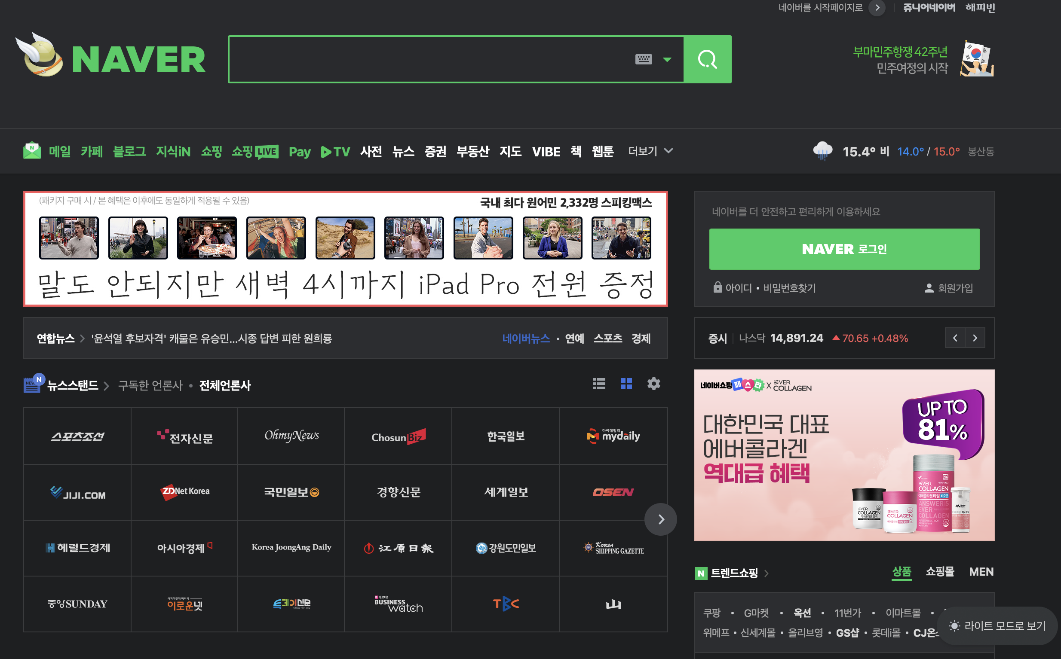Click the Naver Mail envelope icon
The width and height of the screenshot is (1061, 659).
coord(32,151)
